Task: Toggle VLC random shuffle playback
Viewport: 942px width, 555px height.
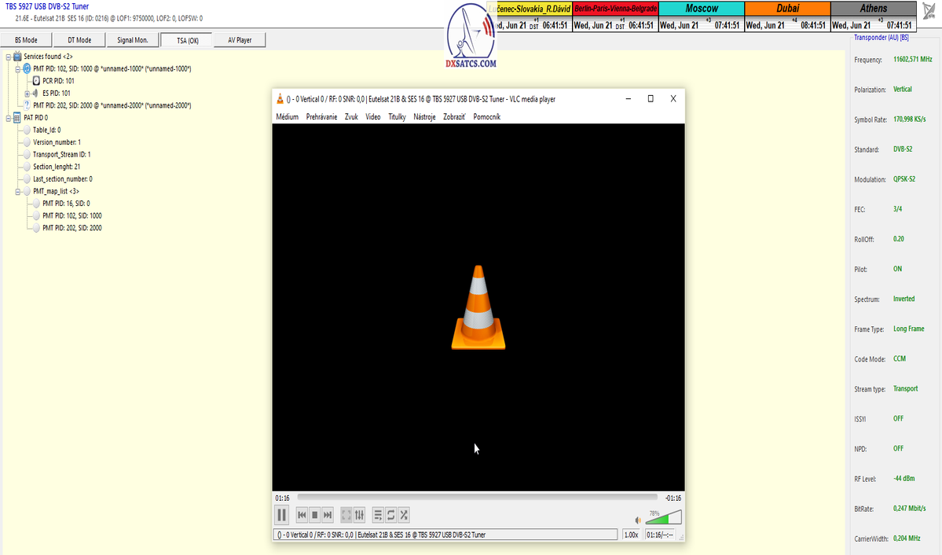Action: click(x=404, y=515)
